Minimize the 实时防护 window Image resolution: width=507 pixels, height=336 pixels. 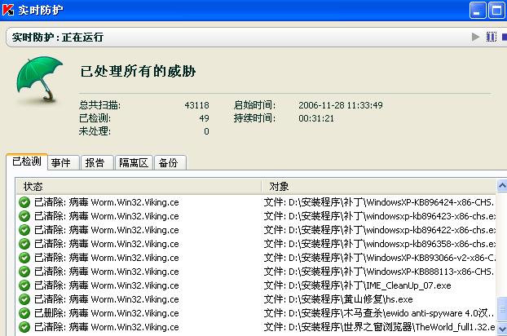click(478, 11)
